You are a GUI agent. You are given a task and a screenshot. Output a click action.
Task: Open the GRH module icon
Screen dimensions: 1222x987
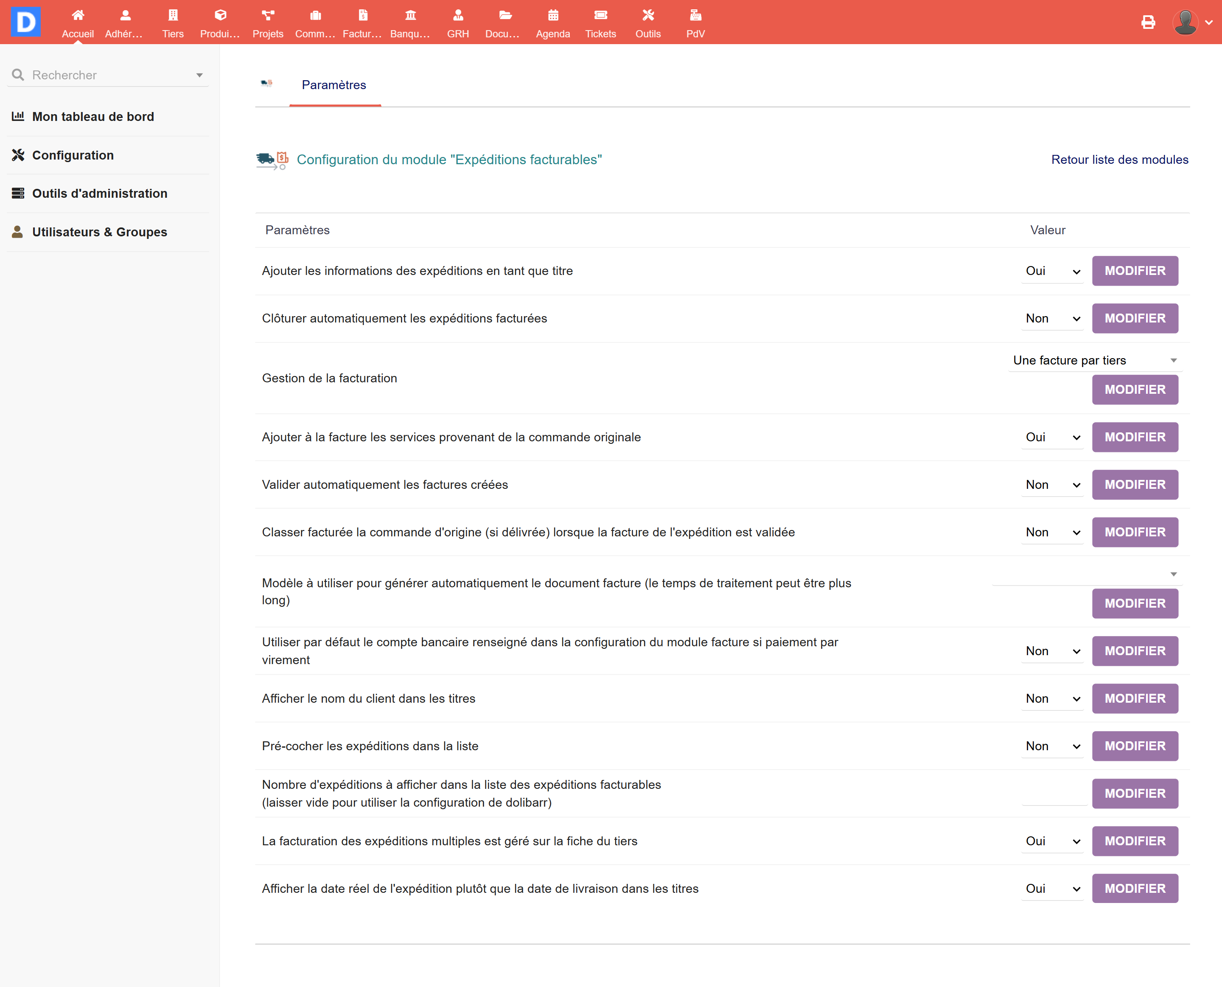tap(457, 15)
